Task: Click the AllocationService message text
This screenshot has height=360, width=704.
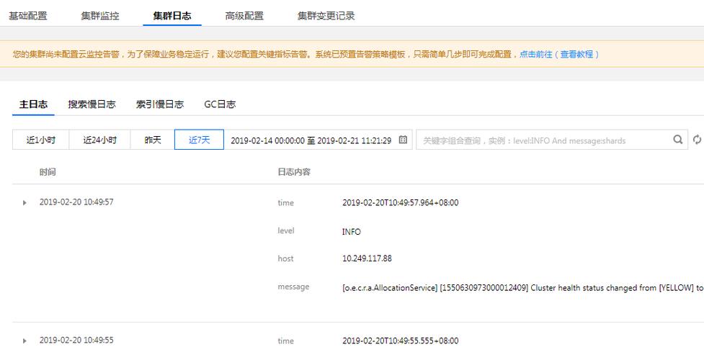Action: (x=523, y=288)
